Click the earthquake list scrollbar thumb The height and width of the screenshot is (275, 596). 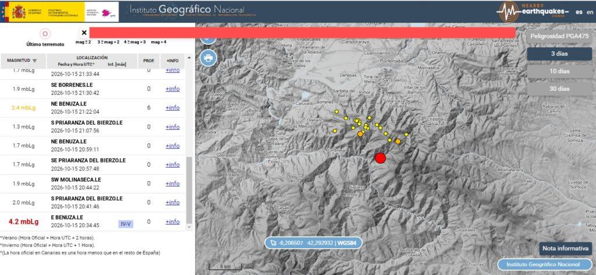[189, 190]
